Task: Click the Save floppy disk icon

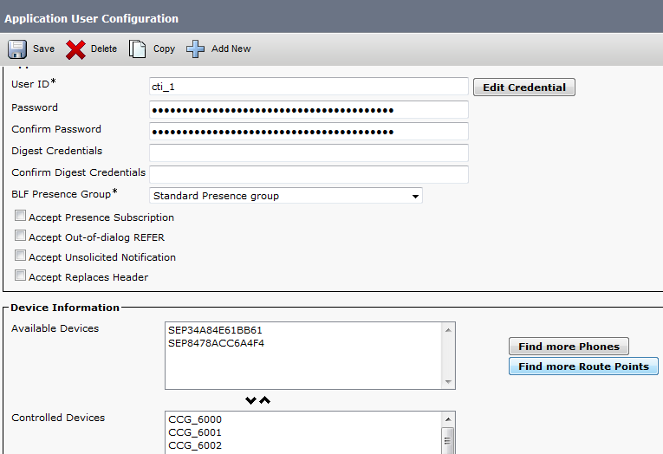Action: [x=17, y=49]
